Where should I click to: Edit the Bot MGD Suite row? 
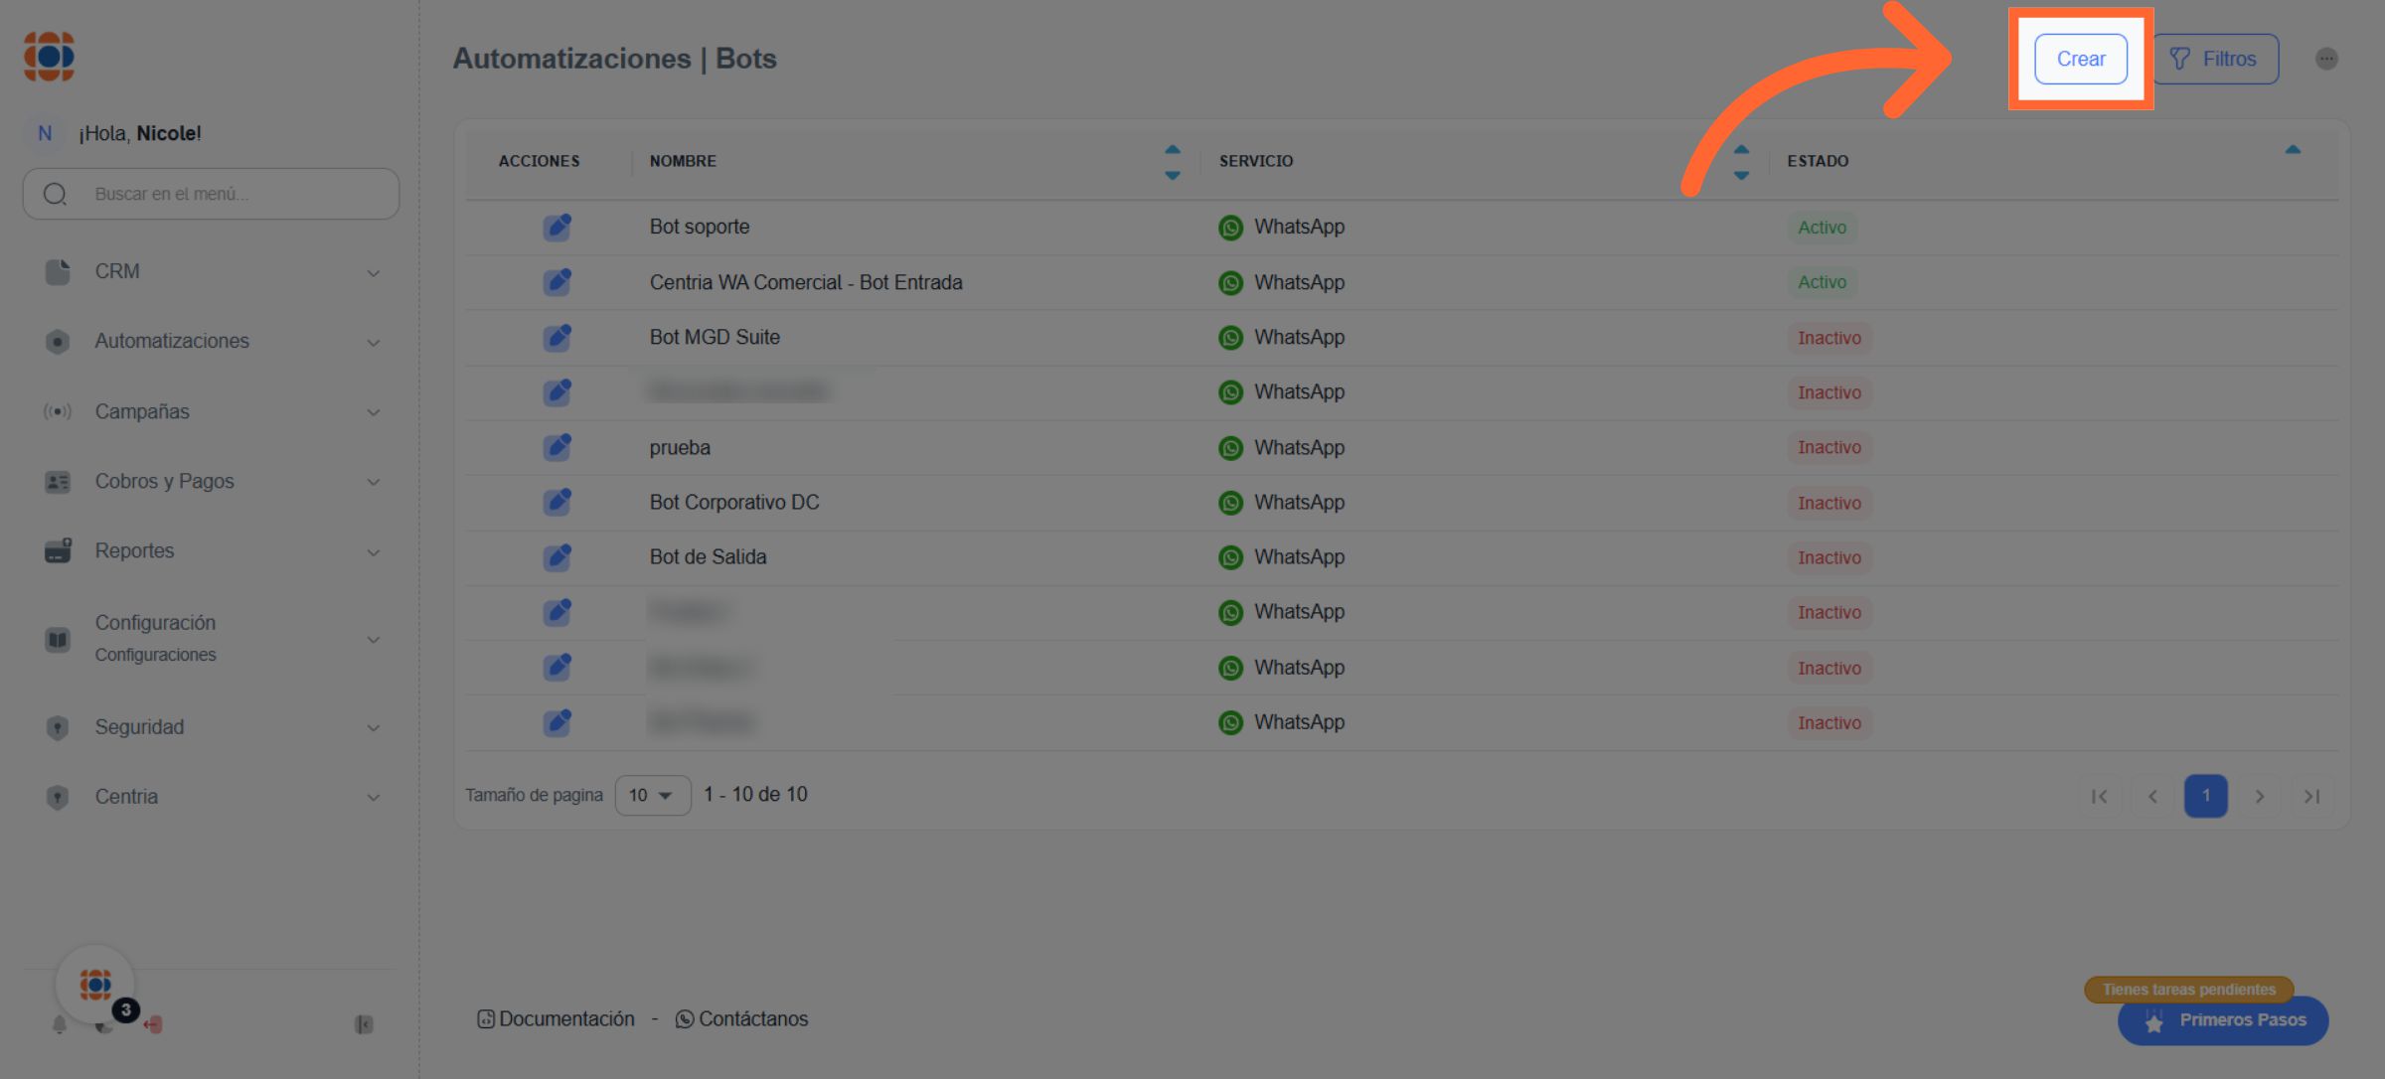pos(557,338)
